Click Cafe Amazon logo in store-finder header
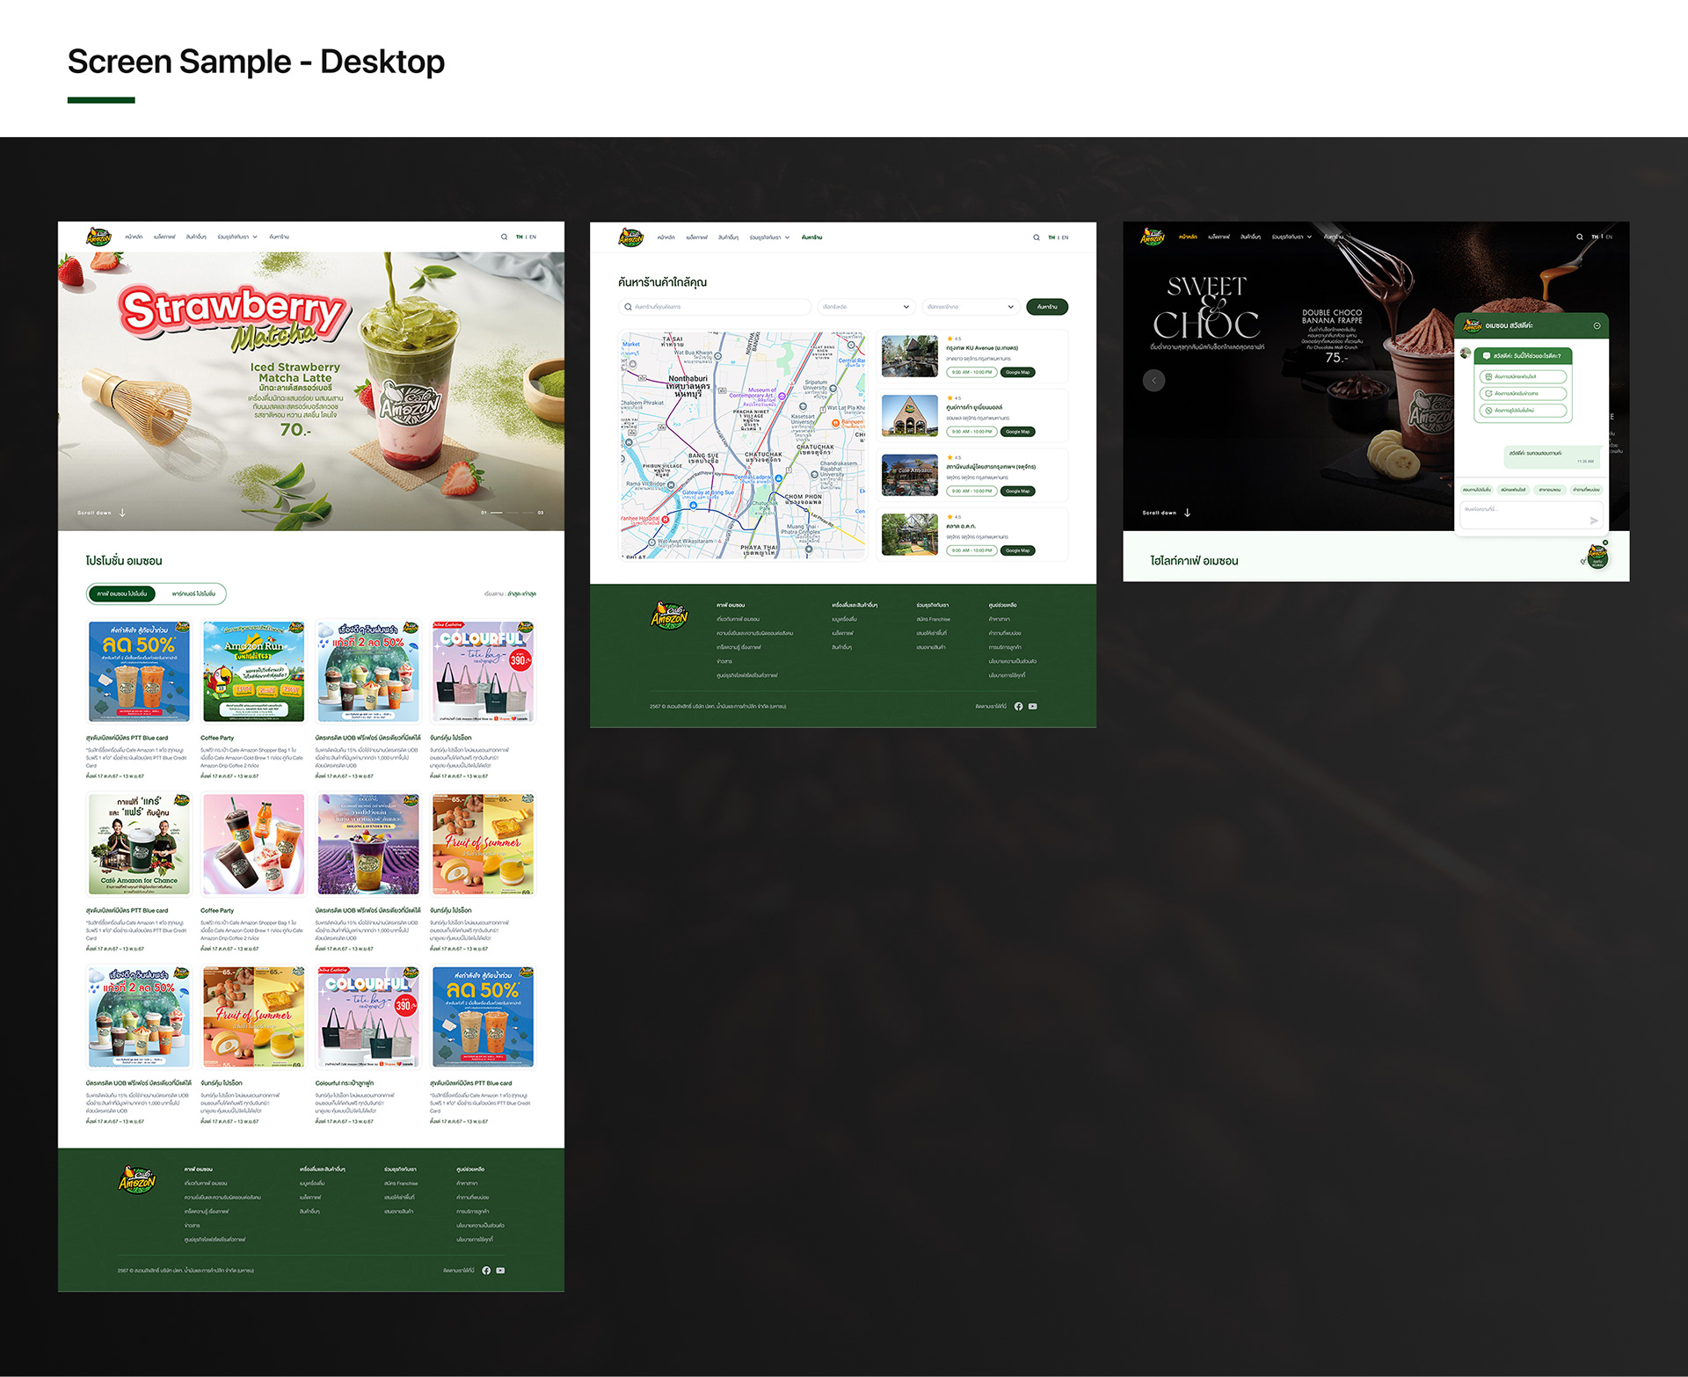The height and width of the screenshot is (1377, 1688). (x=631, y=237)
